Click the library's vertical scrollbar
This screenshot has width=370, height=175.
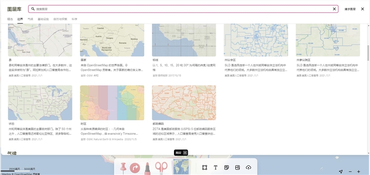[368, 53]
